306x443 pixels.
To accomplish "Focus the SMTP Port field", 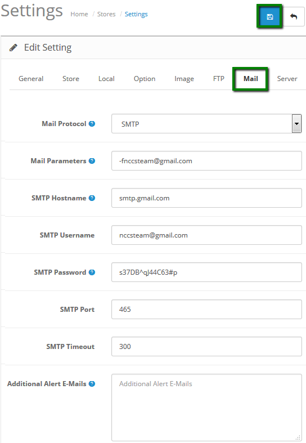I will (206, 310).
